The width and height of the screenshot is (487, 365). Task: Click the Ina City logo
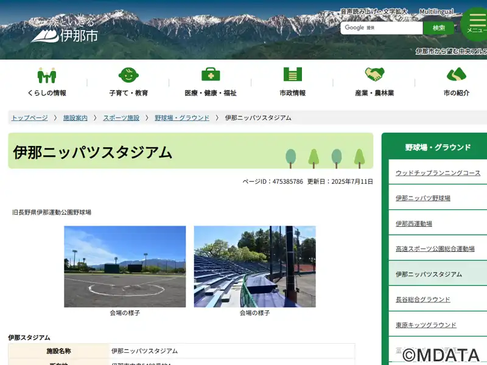click(64, 32)
